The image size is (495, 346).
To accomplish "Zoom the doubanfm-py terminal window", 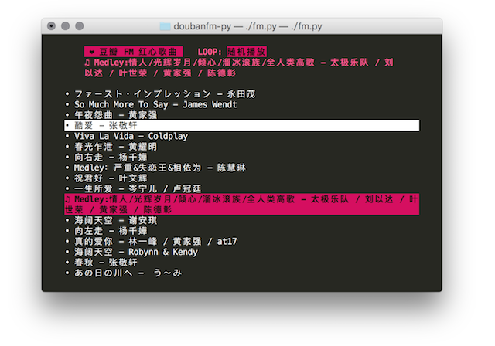I will 80,25.
